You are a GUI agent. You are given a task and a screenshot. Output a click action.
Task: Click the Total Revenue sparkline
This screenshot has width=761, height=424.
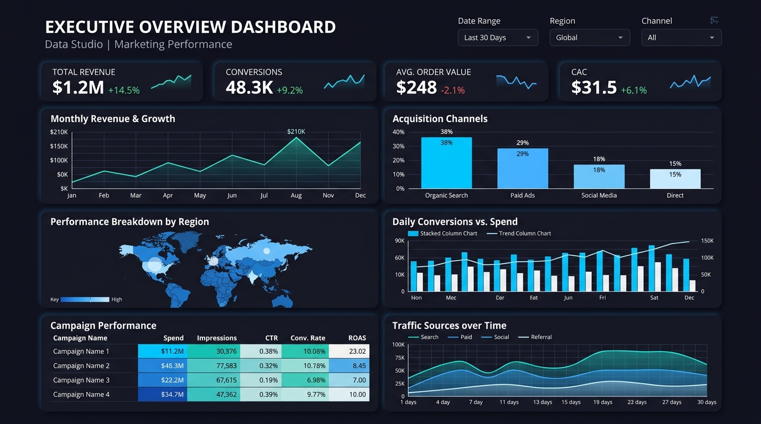pos(171,82)
